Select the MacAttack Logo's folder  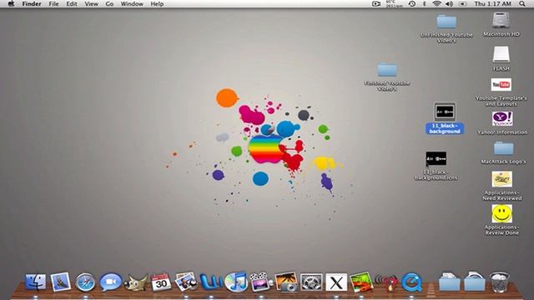pyautogui.click(x=504, y=148)
